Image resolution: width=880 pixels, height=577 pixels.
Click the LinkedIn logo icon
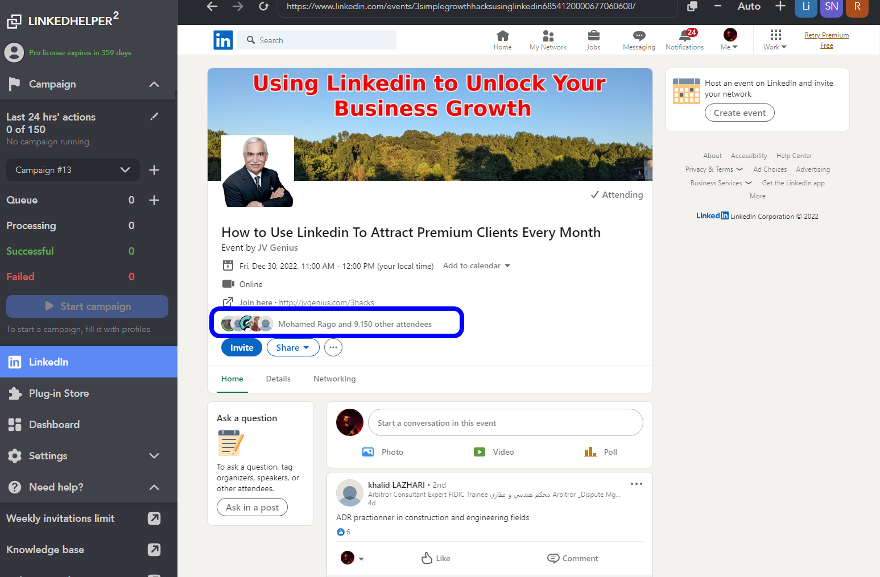point(223,40)
